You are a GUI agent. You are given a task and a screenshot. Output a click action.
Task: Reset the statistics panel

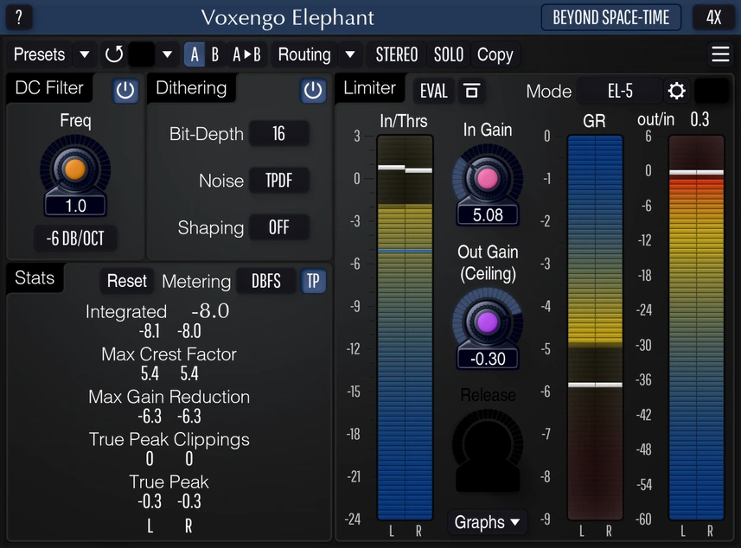coord(126,281)
